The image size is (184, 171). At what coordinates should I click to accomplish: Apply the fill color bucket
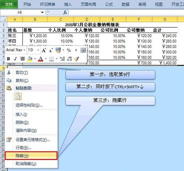(x=30, y=59)
